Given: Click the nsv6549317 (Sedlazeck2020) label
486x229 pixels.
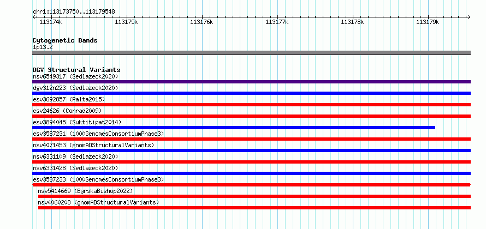Looking at the screenshot, I should coord(75,76).
